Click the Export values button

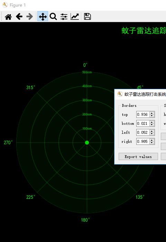coord(138,157)
